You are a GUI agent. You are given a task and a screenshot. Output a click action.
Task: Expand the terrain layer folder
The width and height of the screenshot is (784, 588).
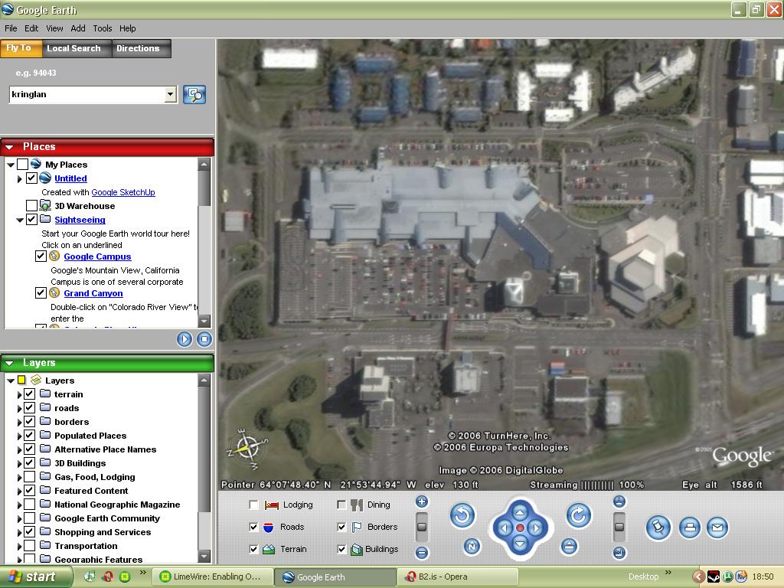19,394
